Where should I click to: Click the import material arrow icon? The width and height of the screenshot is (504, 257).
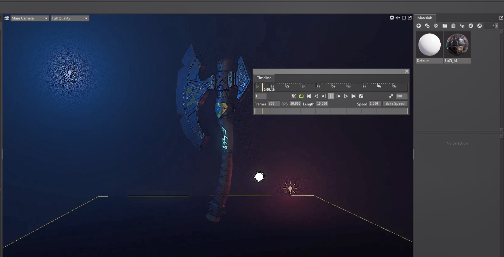click(471, 26)
